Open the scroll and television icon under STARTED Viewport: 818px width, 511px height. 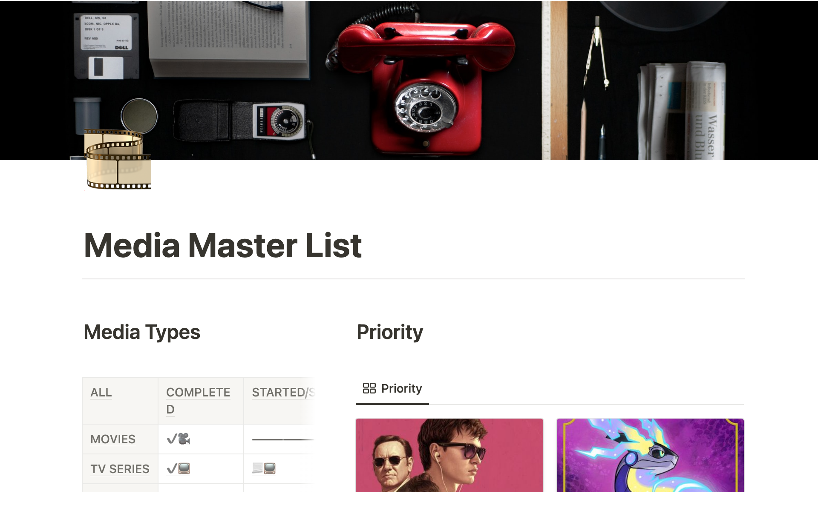click(264, 468)
